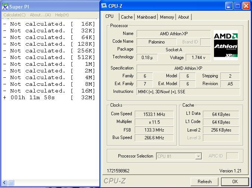252x188 pixels.
Task: Click the empty Level 3 cache field
Action: point(221,138)
